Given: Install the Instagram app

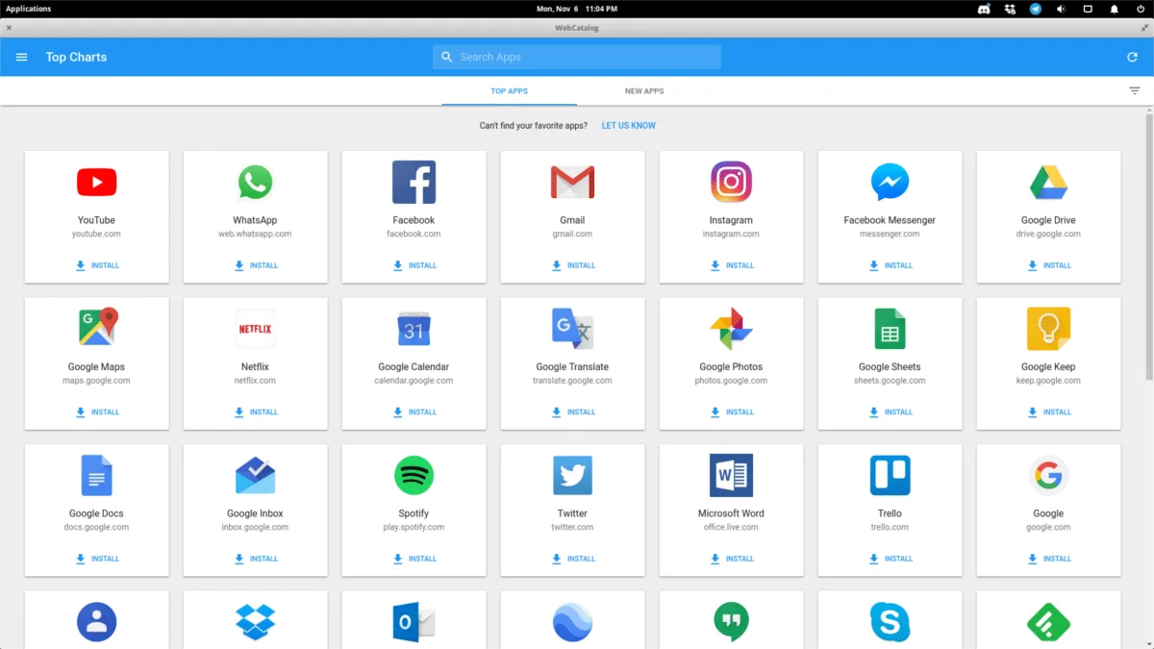Looking at the screenshot, I should click(x=732, y=265).
